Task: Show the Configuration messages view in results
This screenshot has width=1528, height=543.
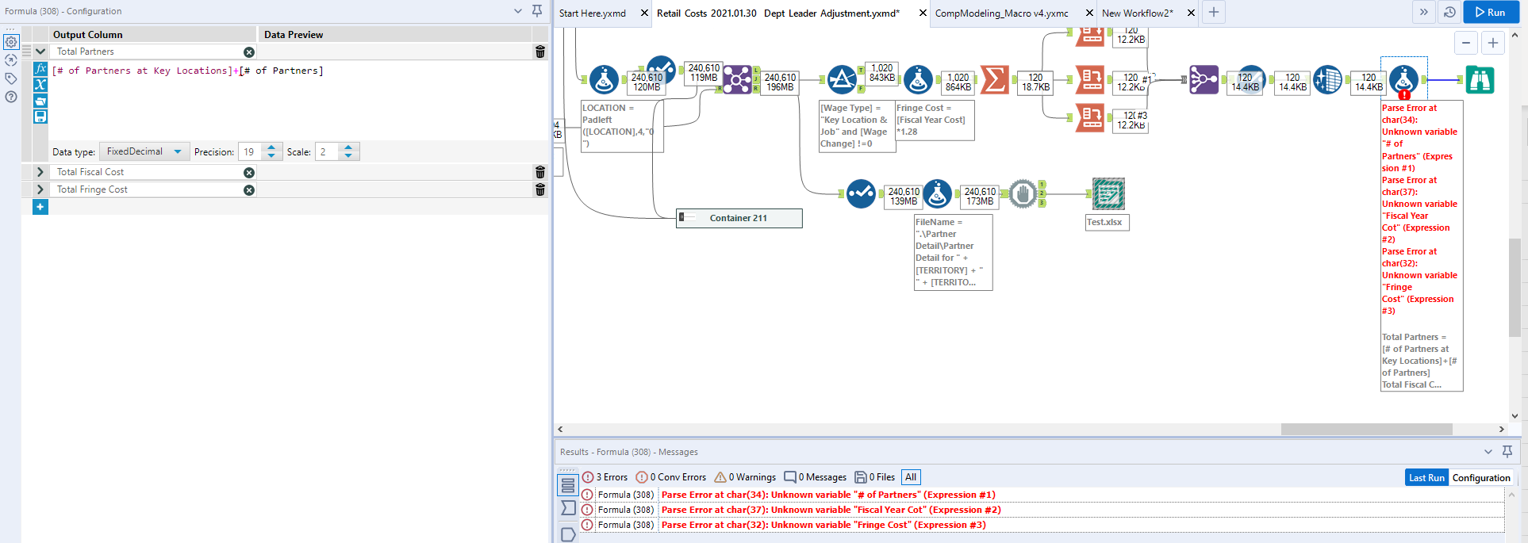Action: [1480, 477]
